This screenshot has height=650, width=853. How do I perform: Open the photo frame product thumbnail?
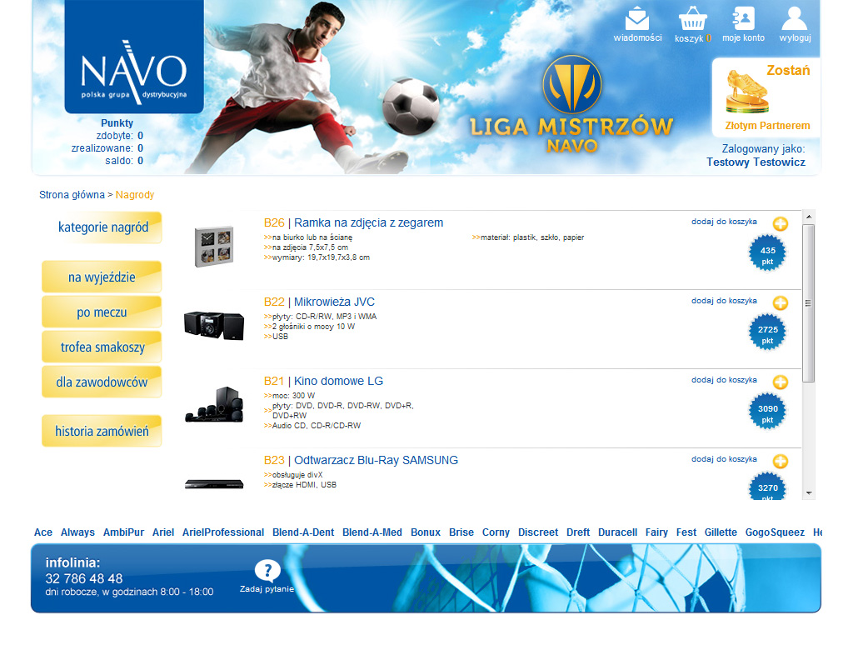coord(214,246)
